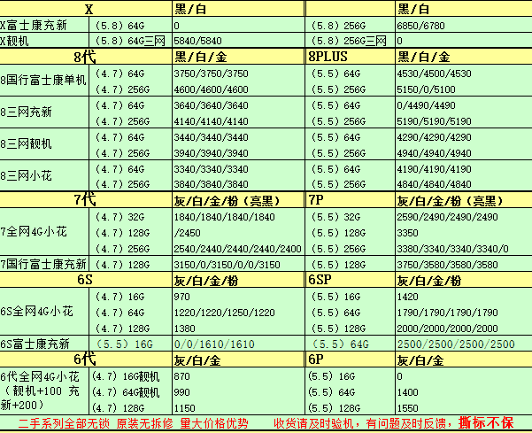Select the price 3640/3640/3640
The height and width of the screenshot is (433, 532).
[x=211, y=105]
